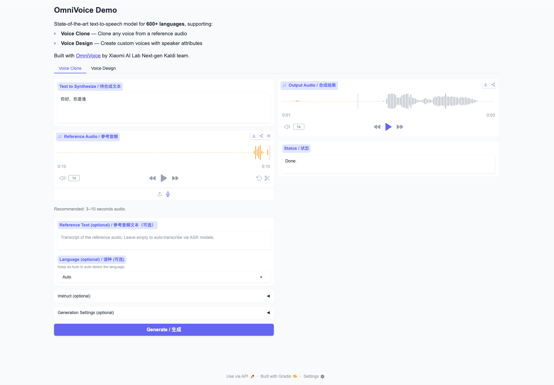
Task: Undo reference audio edits
Action: click(259, 178)
